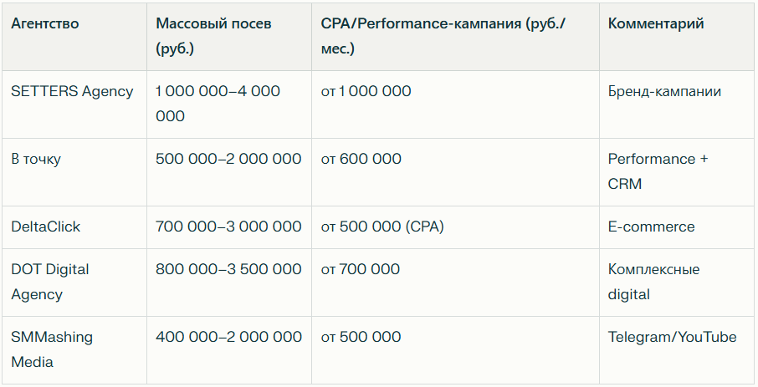
Task: Select the DeltaClick agency cell
Action: coord(46,227)
